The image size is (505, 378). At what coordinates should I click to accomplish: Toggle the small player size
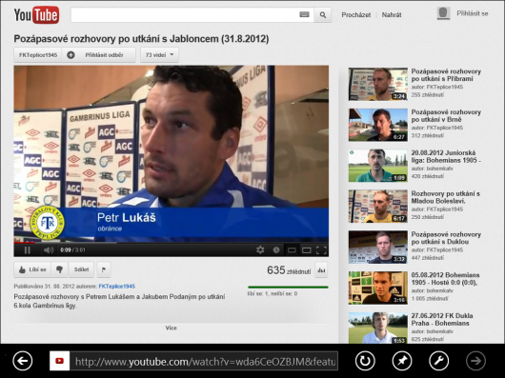292,250
